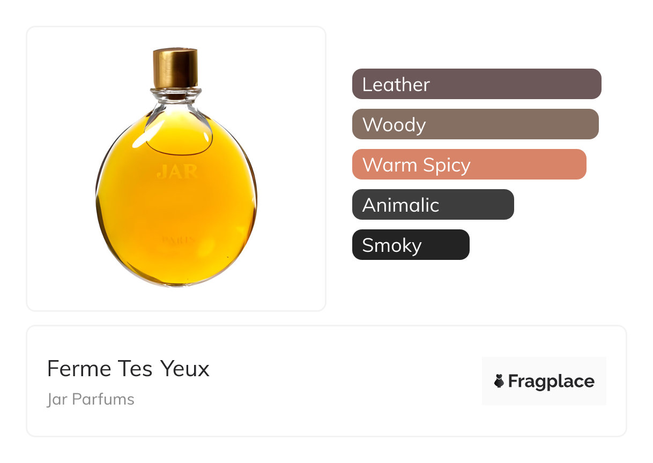Select the Woody accord bar

(x=475, y=124)
